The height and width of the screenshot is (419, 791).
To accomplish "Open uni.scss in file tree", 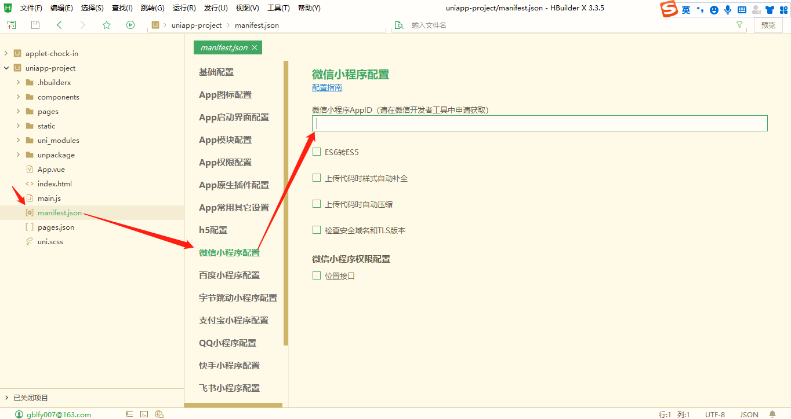I will point(50,241).
